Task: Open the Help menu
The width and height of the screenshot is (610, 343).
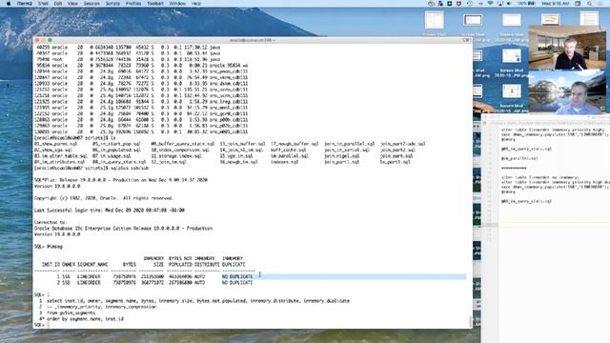Action: pyautogui.click(x=196, y=4)
